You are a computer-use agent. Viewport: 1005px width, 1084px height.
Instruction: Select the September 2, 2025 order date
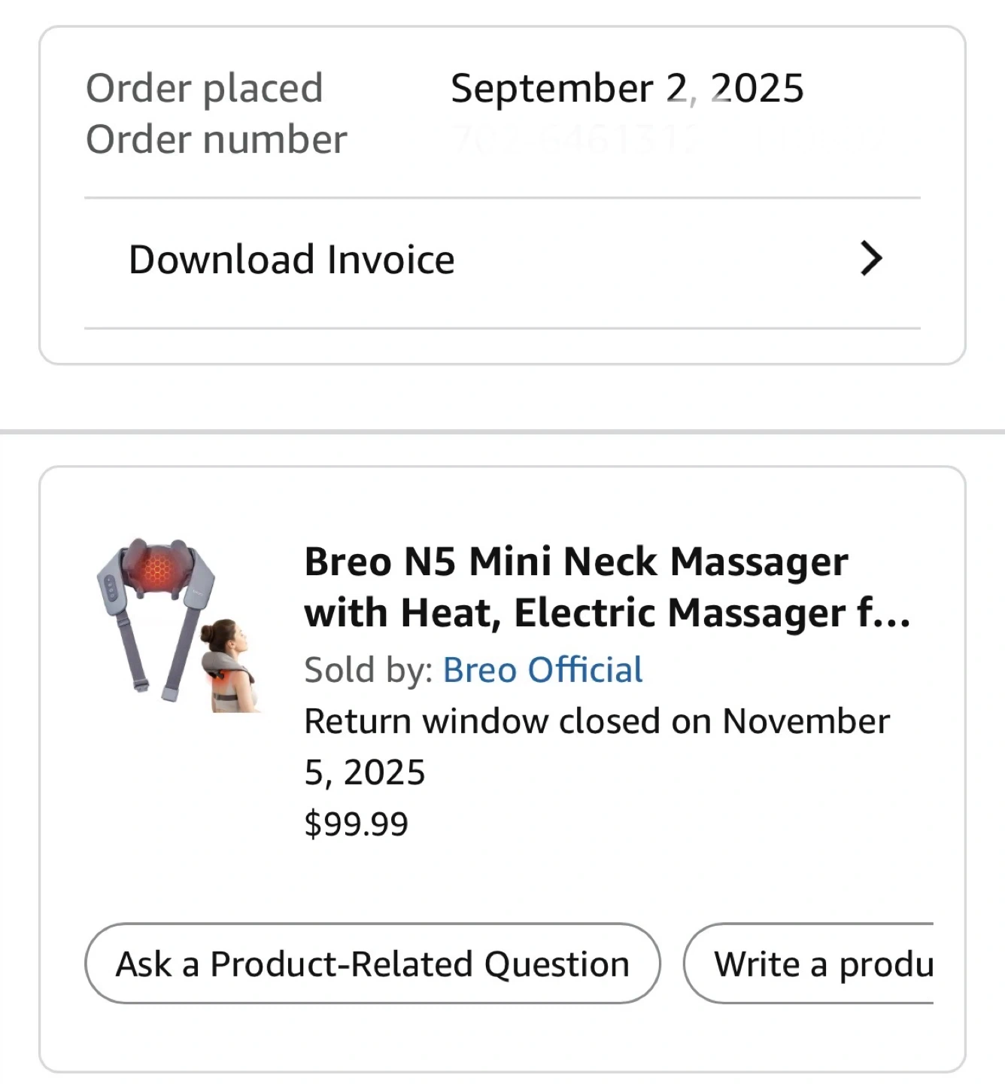pos(627,88)
